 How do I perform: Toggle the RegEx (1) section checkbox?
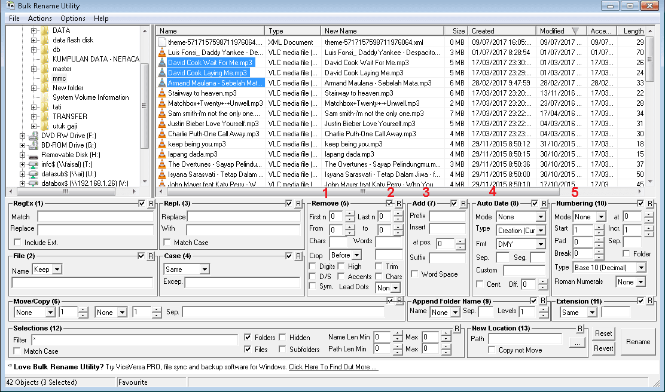(142, 203)
